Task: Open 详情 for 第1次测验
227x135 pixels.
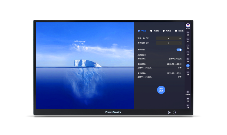Action: click(180, 77)
